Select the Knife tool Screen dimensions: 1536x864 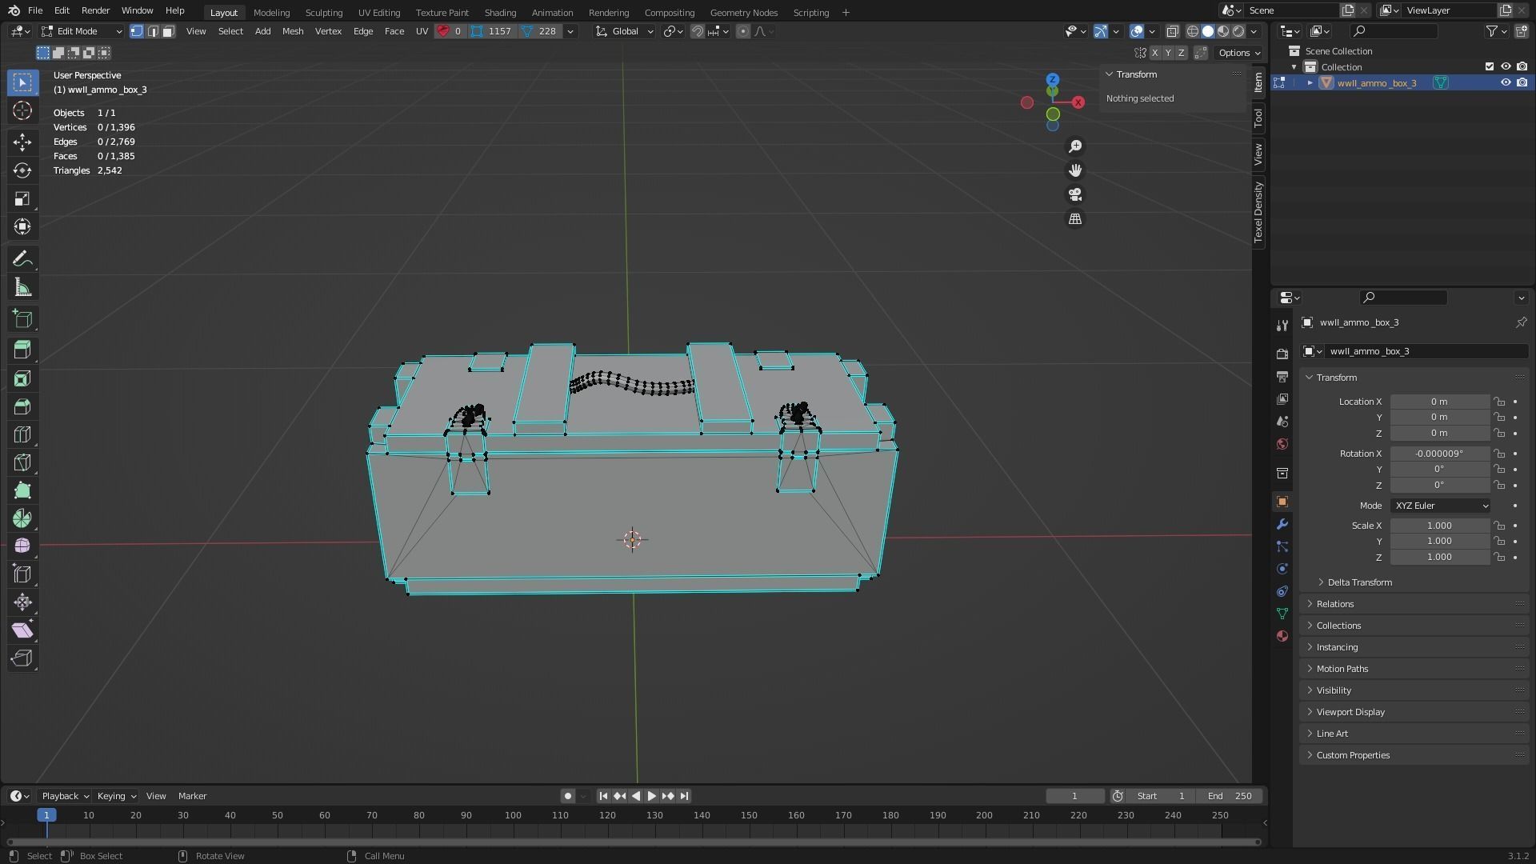22,462
